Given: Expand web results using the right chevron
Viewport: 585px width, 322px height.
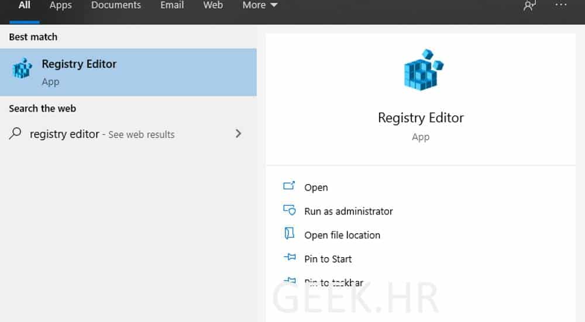Looking at the screenshot, I should click(238, 134).
